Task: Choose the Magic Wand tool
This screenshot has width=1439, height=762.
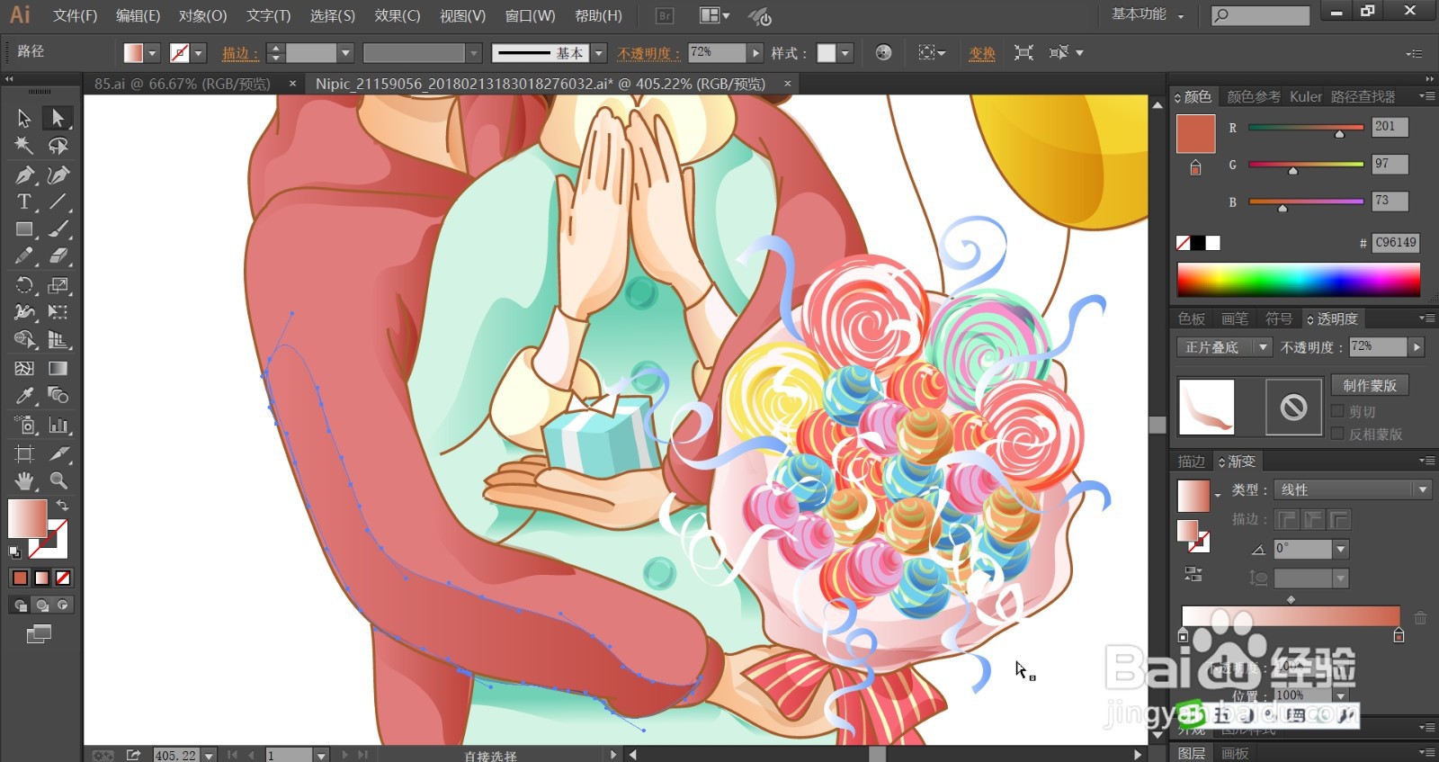Action: [24, 146]
